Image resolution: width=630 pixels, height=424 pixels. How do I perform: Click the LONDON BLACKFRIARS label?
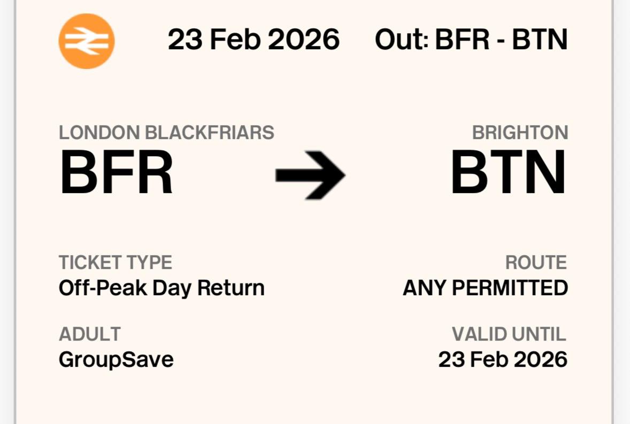pos(166,133)
